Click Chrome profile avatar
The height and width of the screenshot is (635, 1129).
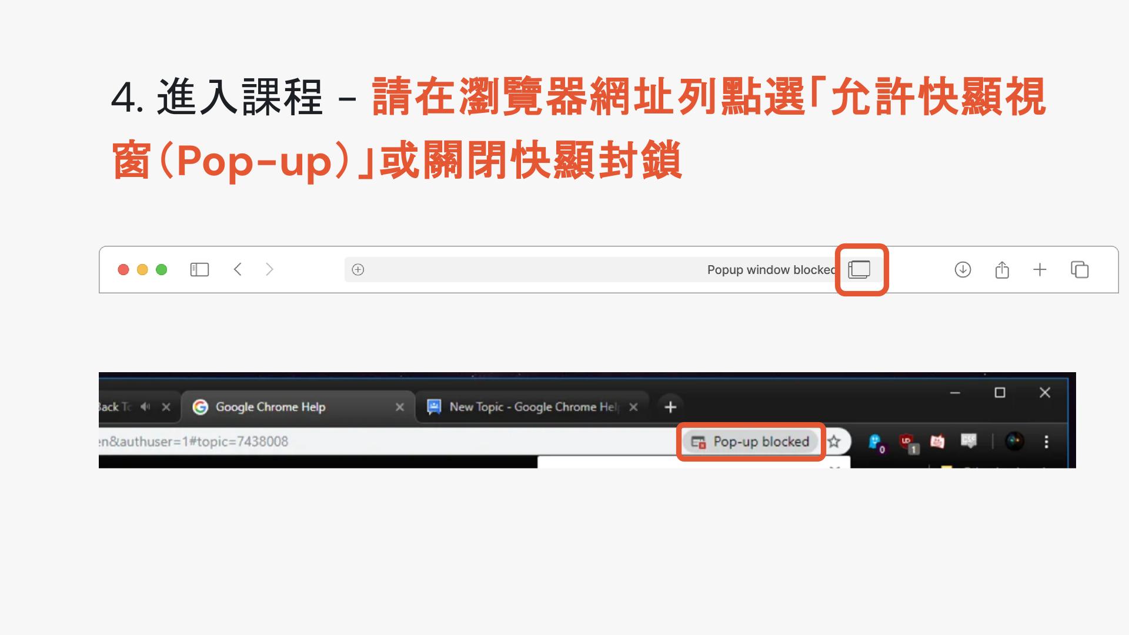pos(1014,441)
